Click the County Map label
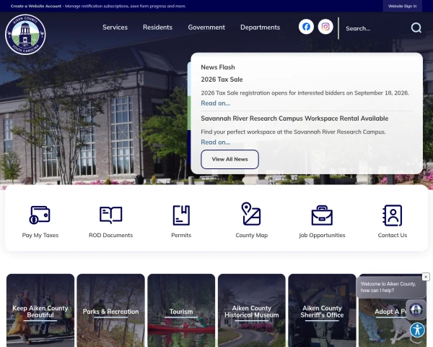 (252, 235)
